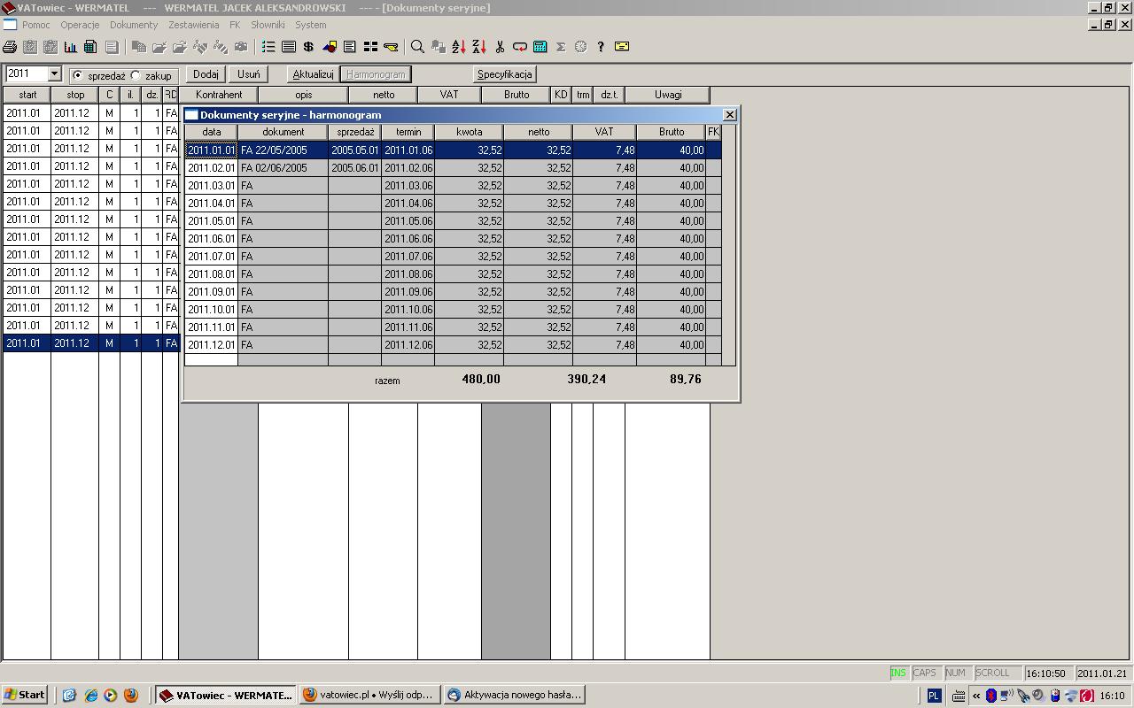1134x708 pixels.
Task: Open the 2011 year dropdown
Action: pos(54,74)
